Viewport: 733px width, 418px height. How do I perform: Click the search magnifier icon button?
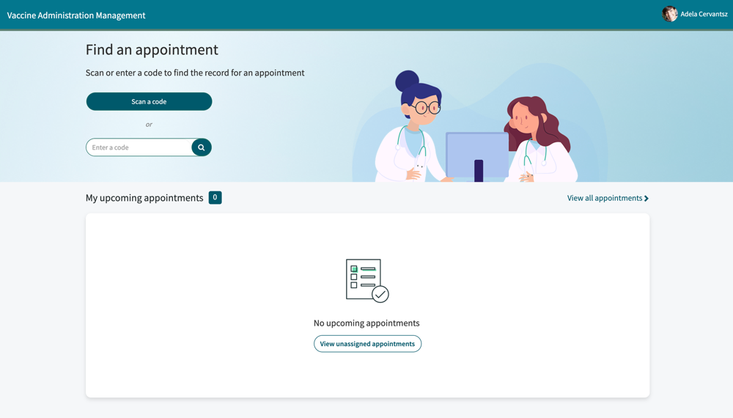click(x=202, y=147)
